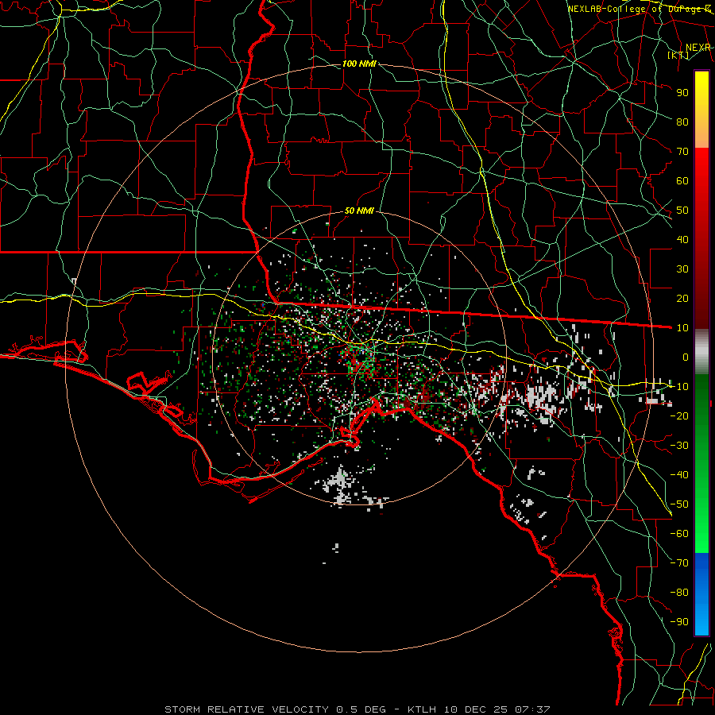Select the -30 value on the velocity scale

679,445
